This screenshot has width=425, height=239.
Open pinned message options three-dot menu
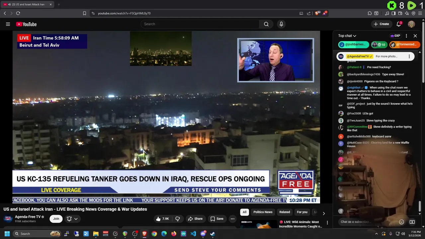coord(409,56)
